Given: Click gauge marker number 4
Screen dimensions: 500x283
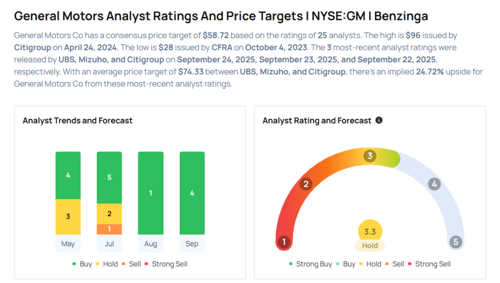Looking at the screenshot, I should click(x=434, y=184).
